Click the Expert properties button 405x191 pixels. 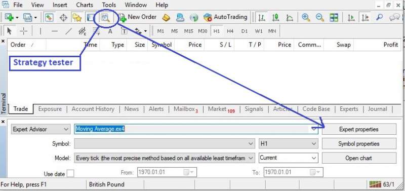click(x=359, y=129)
